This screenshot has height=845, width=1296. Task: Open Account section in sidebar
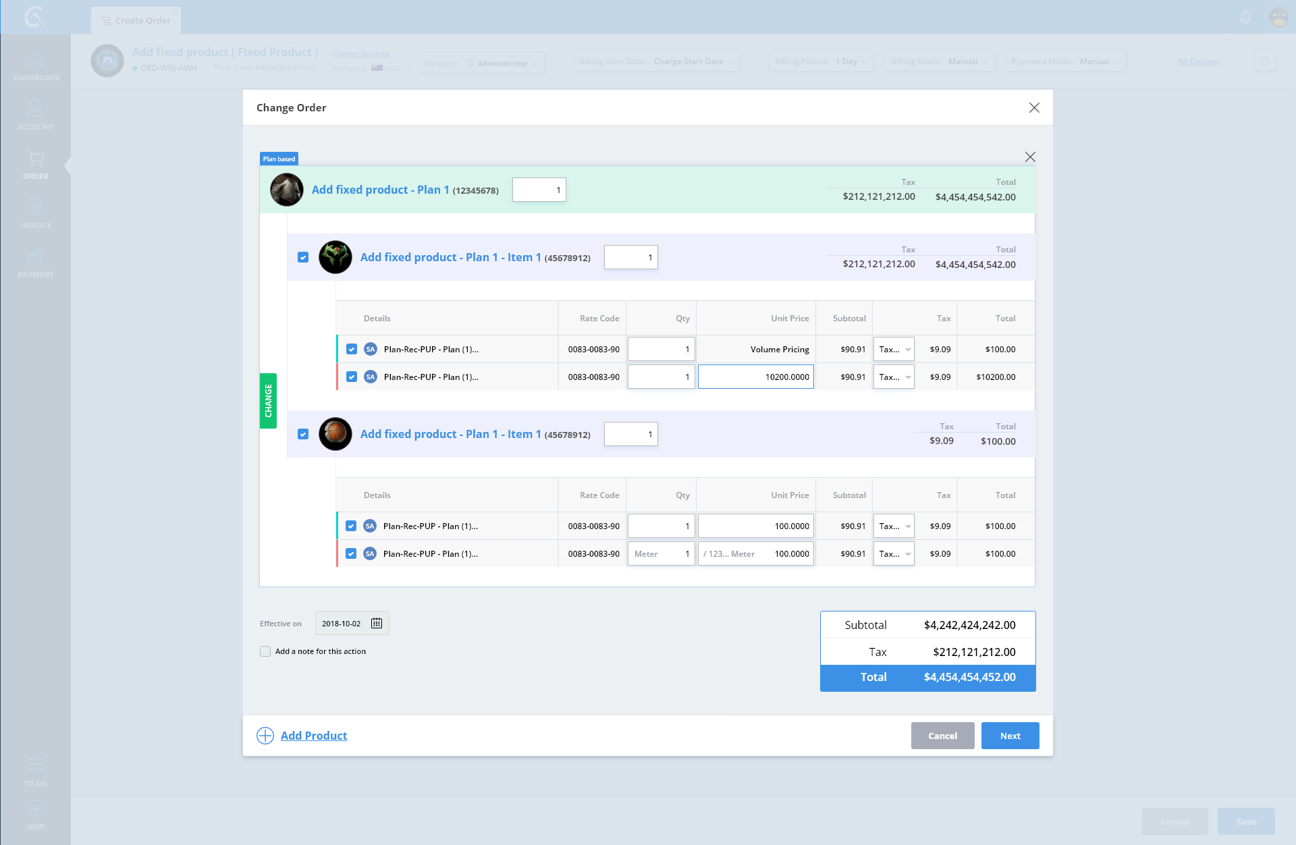[x=36, y=115]
